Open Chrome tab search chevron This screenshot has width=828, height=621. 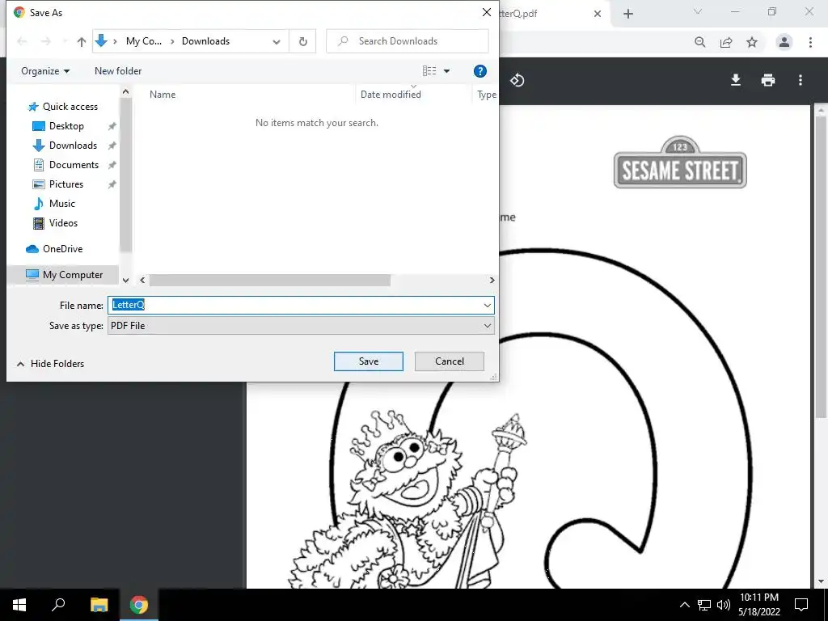[x=698, y=11]
